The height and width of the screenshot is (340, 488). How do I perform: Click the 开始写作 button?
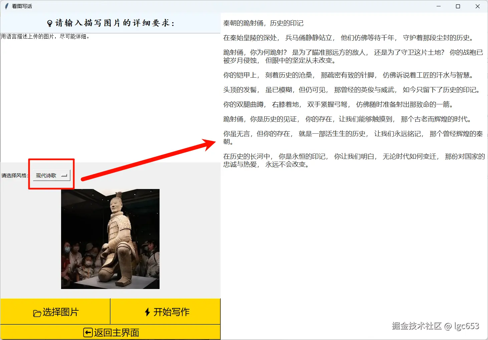click(166, 312)
